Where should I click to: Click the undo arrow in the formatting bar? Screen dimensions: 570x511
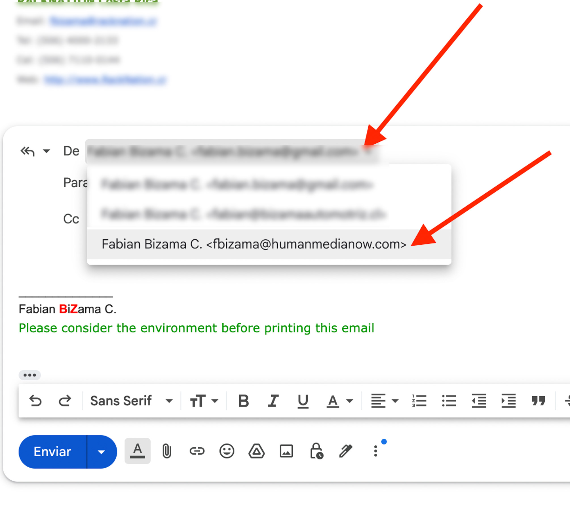point(36,401)
